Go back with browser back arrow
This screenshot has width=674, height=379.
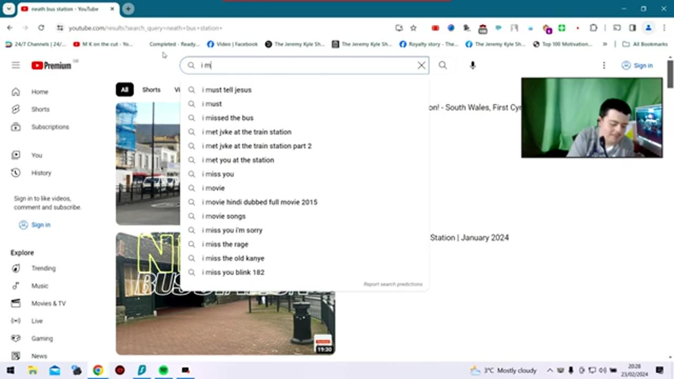coord(10,28)
